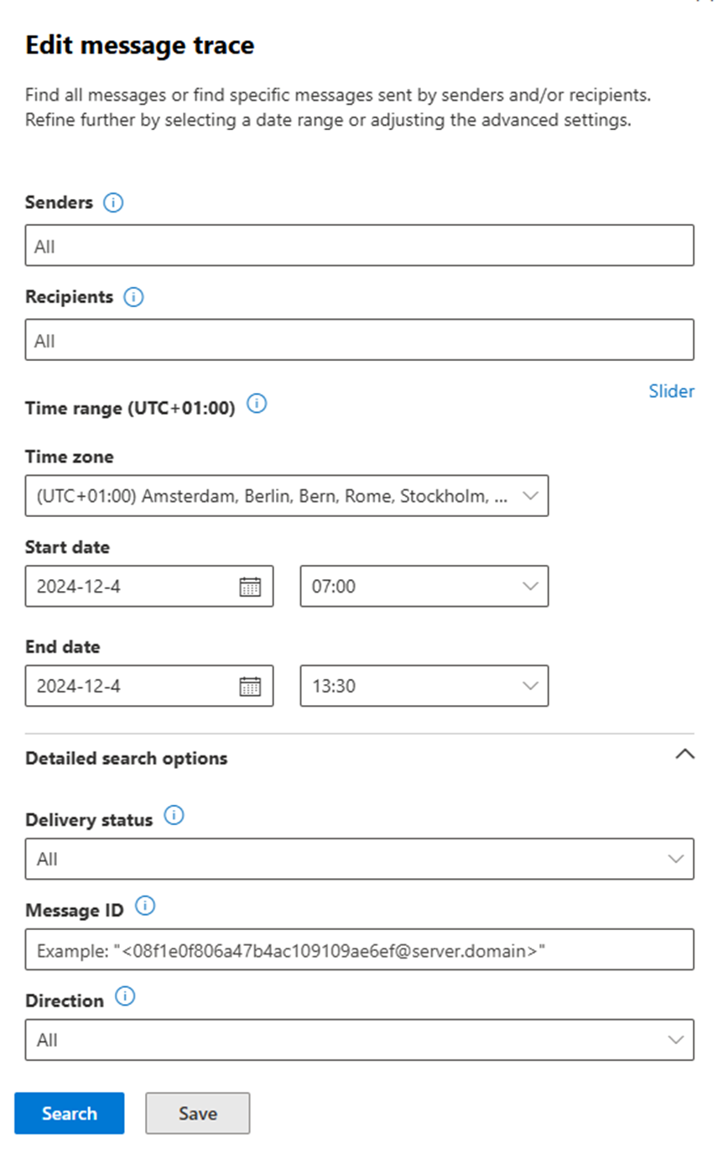Focus the Message ID text field
Image resolution: width=718 pixels, height=1150 pixels.
[359, 949]
